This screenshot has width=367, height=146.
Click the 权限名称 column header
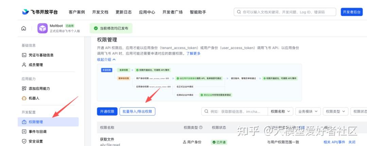(107, 128)
